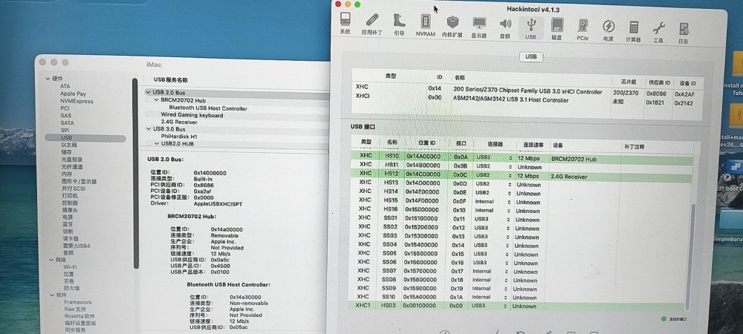Open the 系统 tab in Hackintool toolbar

345,24
